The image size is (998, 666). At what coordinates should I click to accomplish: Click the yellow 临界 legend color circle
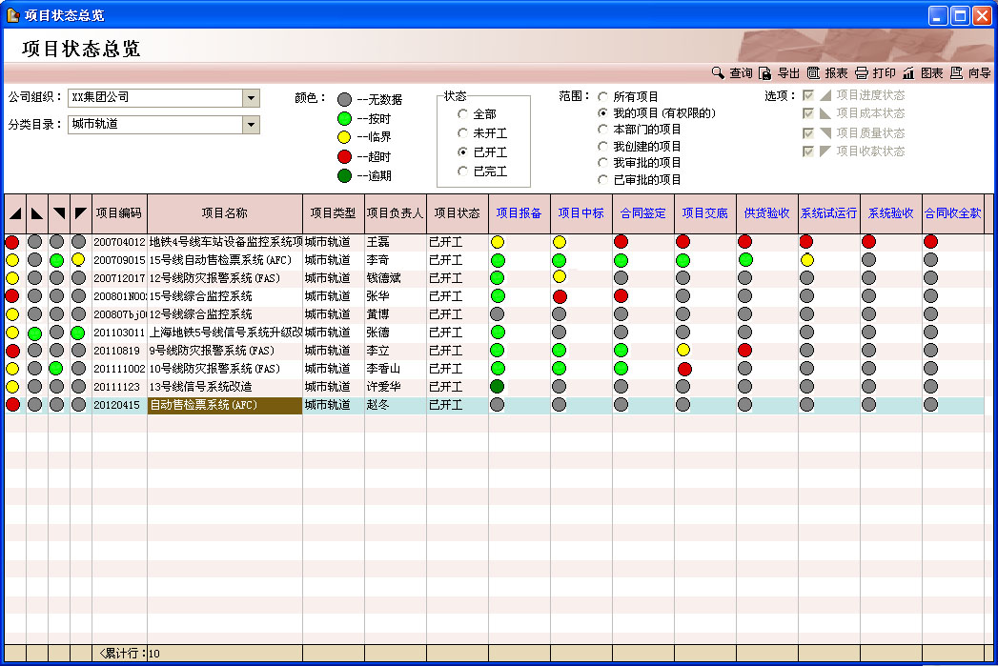(344, 137)
